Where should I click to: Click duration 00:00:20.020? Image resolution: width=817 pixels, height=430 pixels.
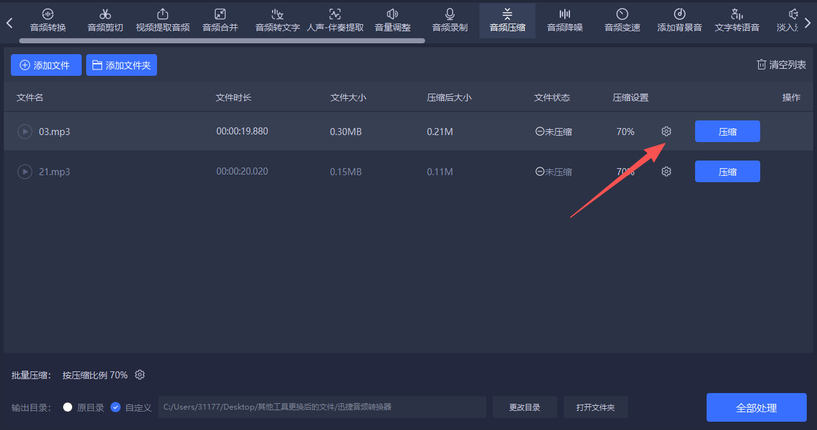click(242, 171)
